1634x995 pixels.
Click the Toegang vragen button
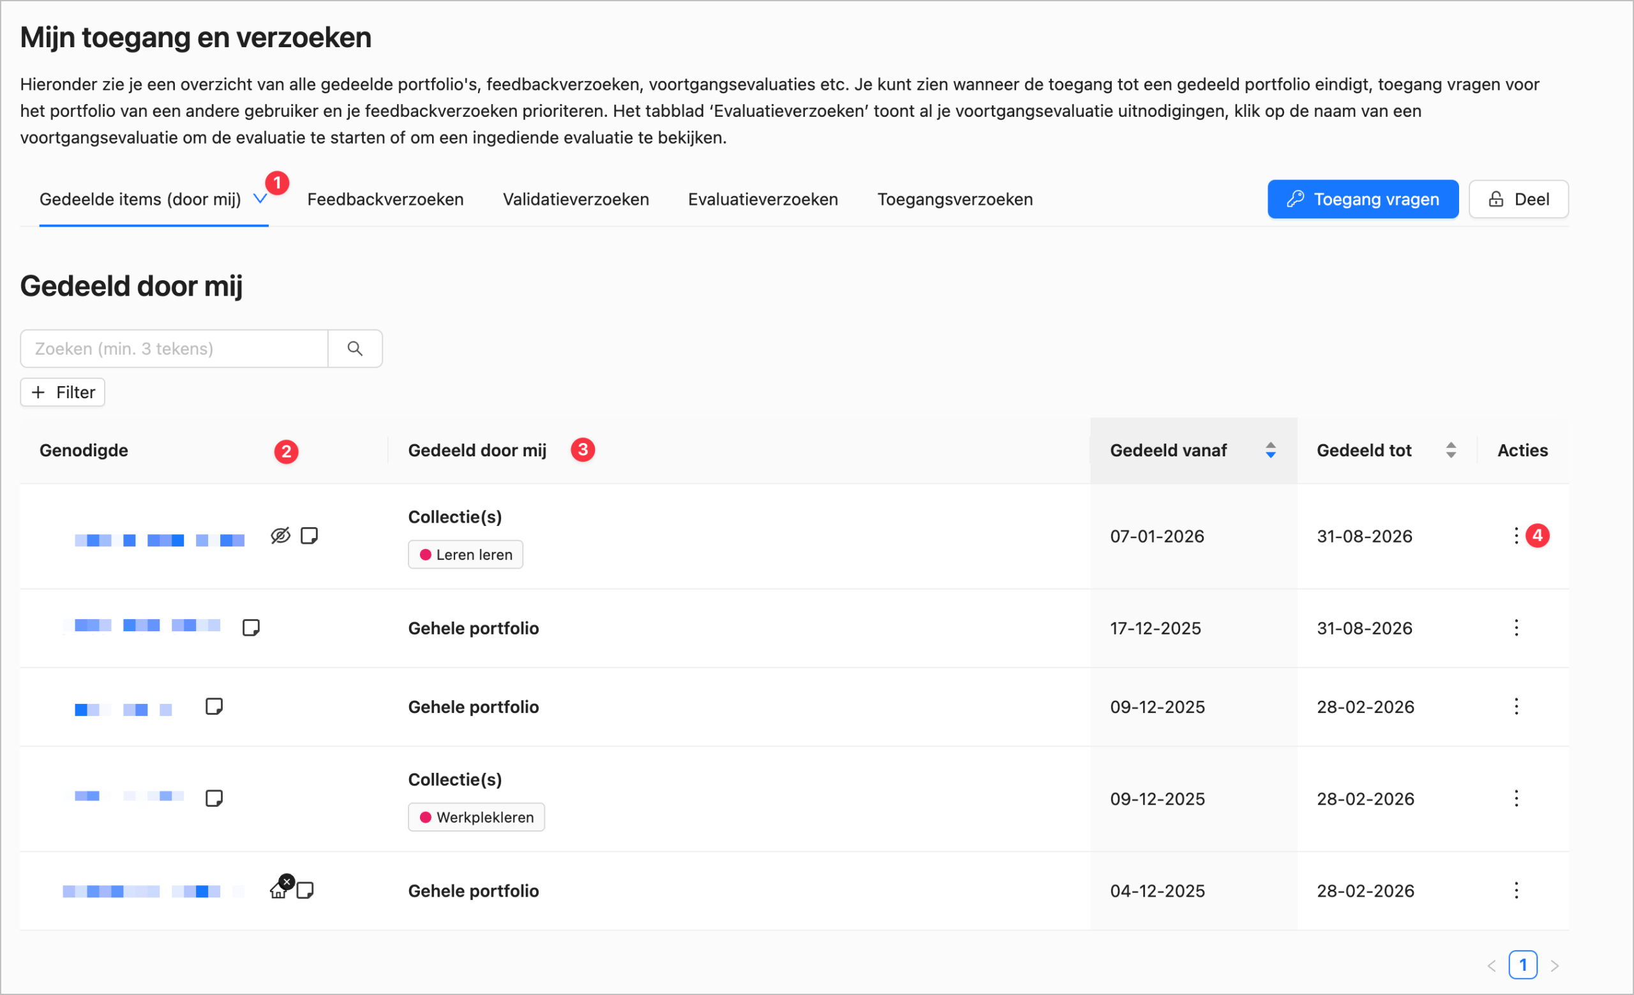[1362, 200]
